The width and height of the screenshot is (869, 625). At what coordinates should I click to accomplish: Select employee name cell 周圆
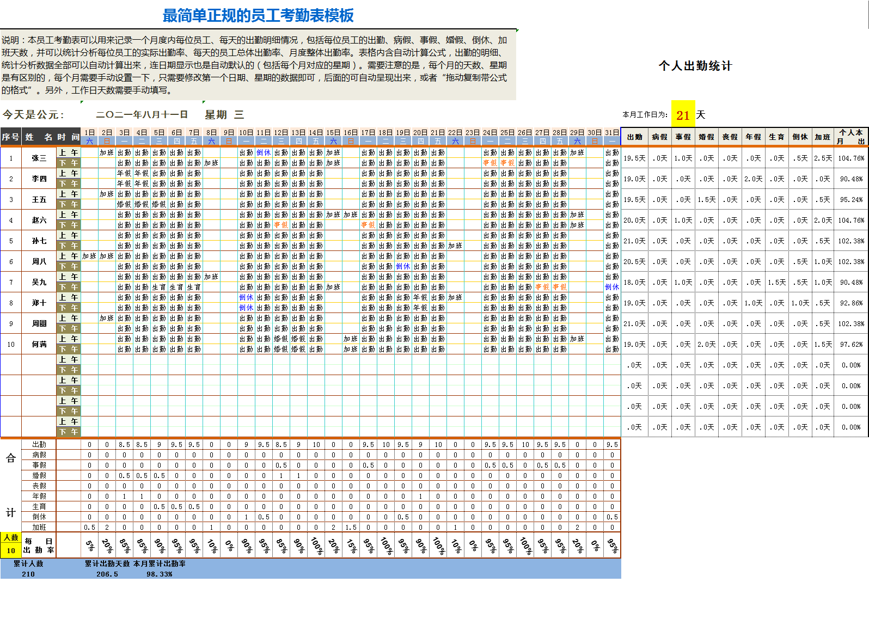(x=39, y=323)
